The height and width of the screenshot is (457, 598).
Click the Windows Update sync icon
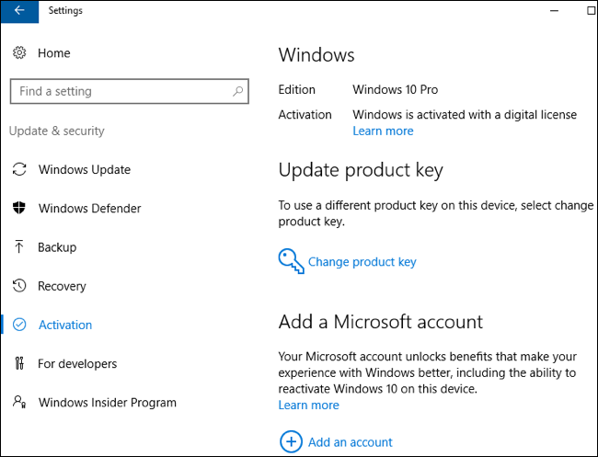(19, 169)
